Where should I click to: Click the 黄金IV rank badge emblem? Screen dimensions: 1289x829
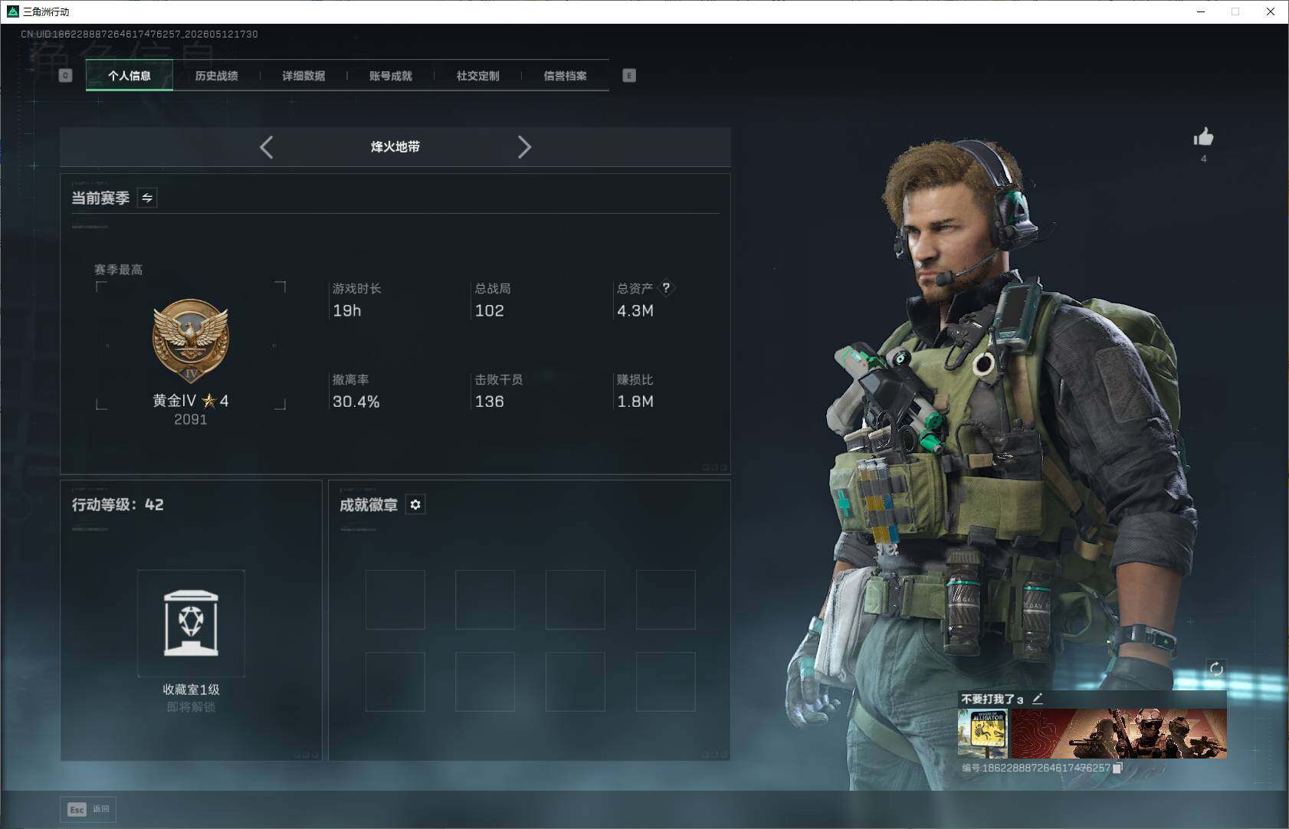point(191,341)
